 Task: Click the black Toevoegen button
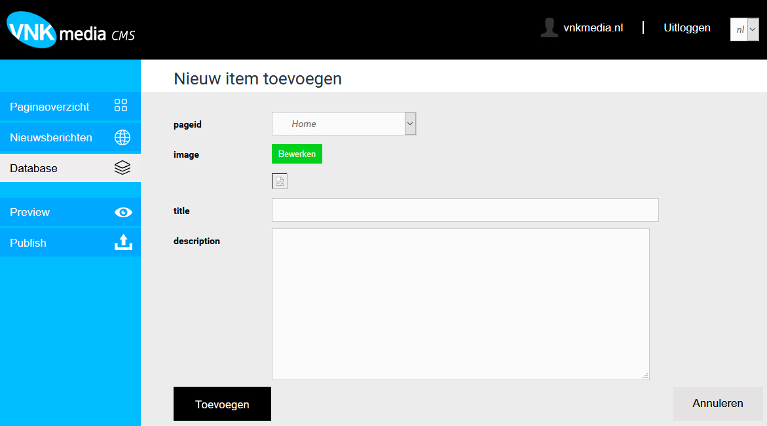click(222, 404)
